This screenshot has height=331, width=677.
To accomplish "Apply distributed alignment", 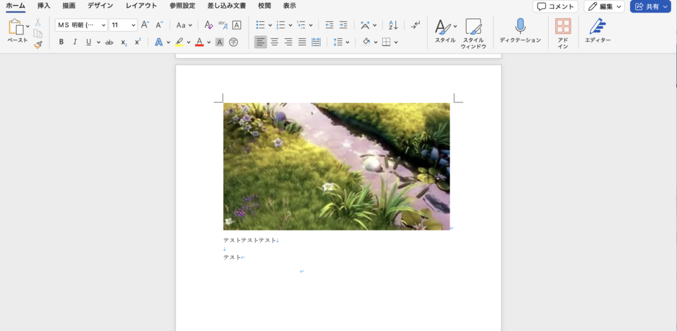I will [316, 42].
